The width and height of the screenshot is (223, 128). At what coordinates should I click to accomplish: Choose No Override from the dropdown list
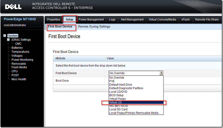pos(136,78)
